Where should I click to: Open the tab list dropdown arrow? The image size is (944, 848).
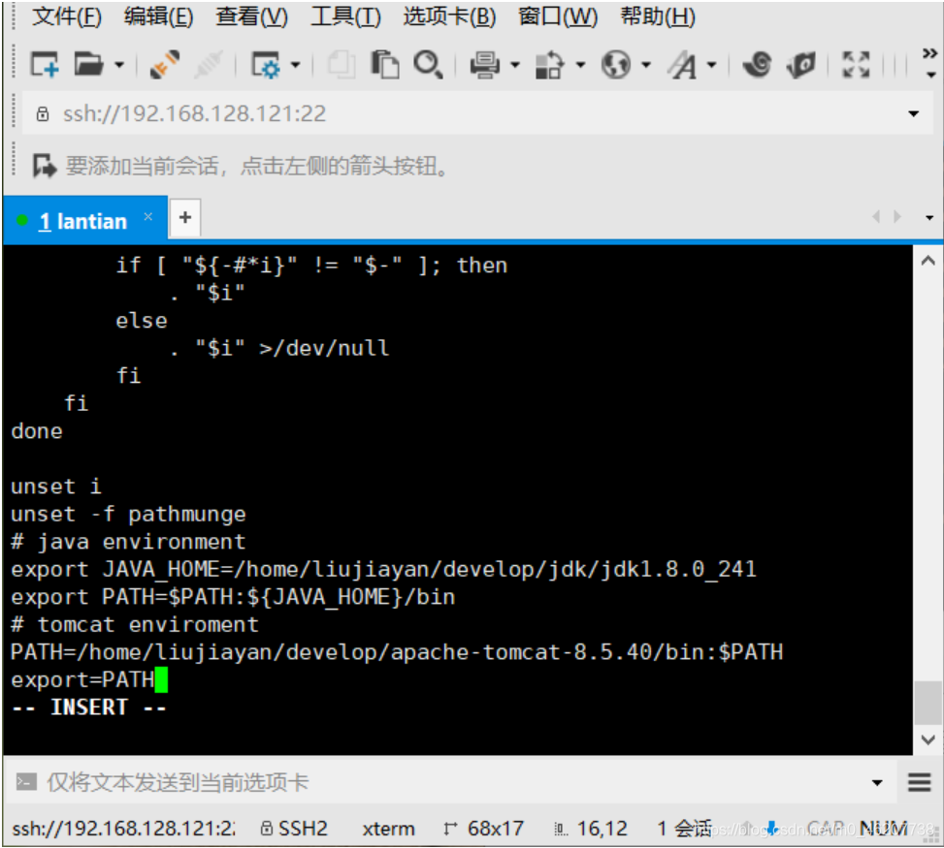point(929,218)
